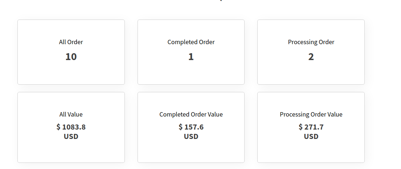Click USD under the $ 271.7 amount

(311, 136)
